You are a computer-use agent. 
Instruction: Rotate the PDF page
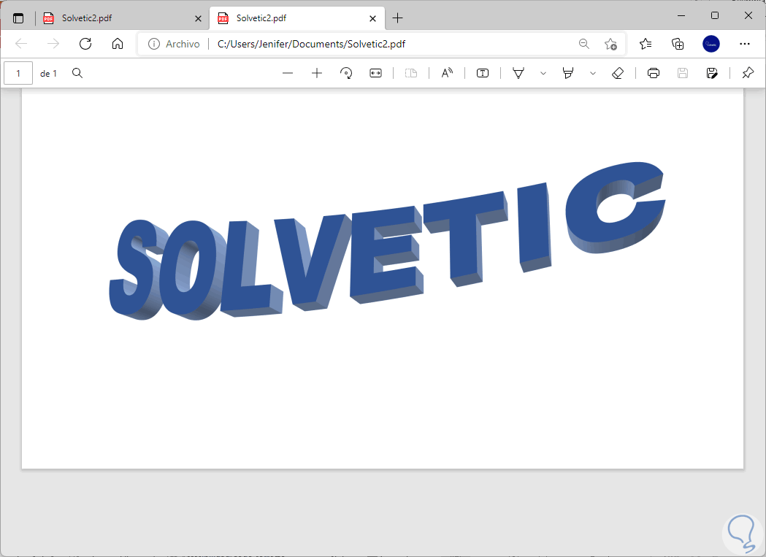[x=346, y=73]
